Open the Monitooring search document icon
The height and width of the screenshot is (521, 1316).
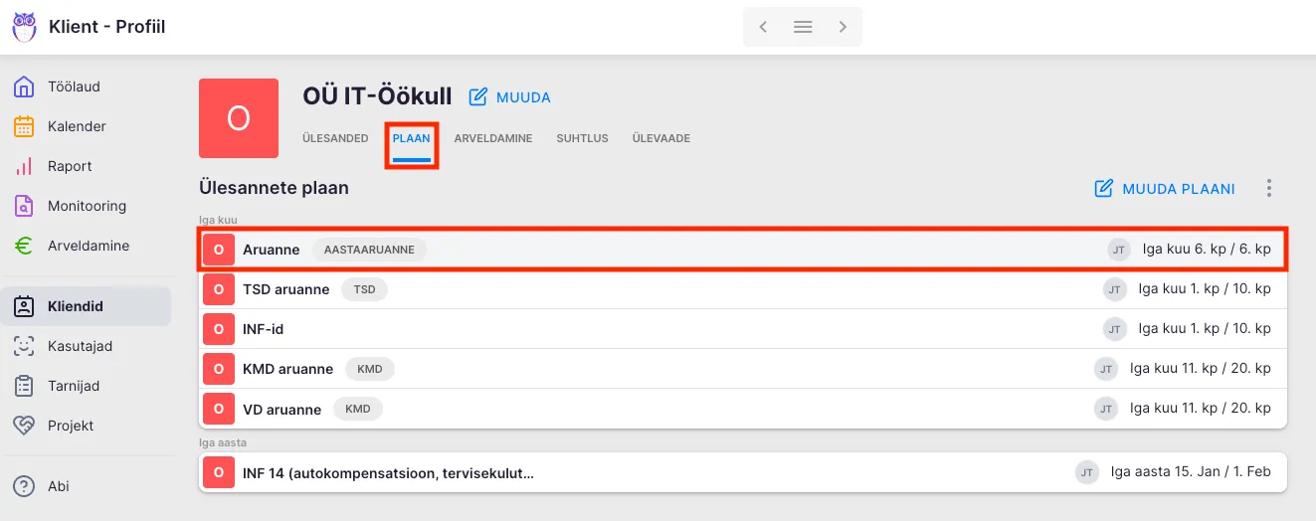[24, 206]
